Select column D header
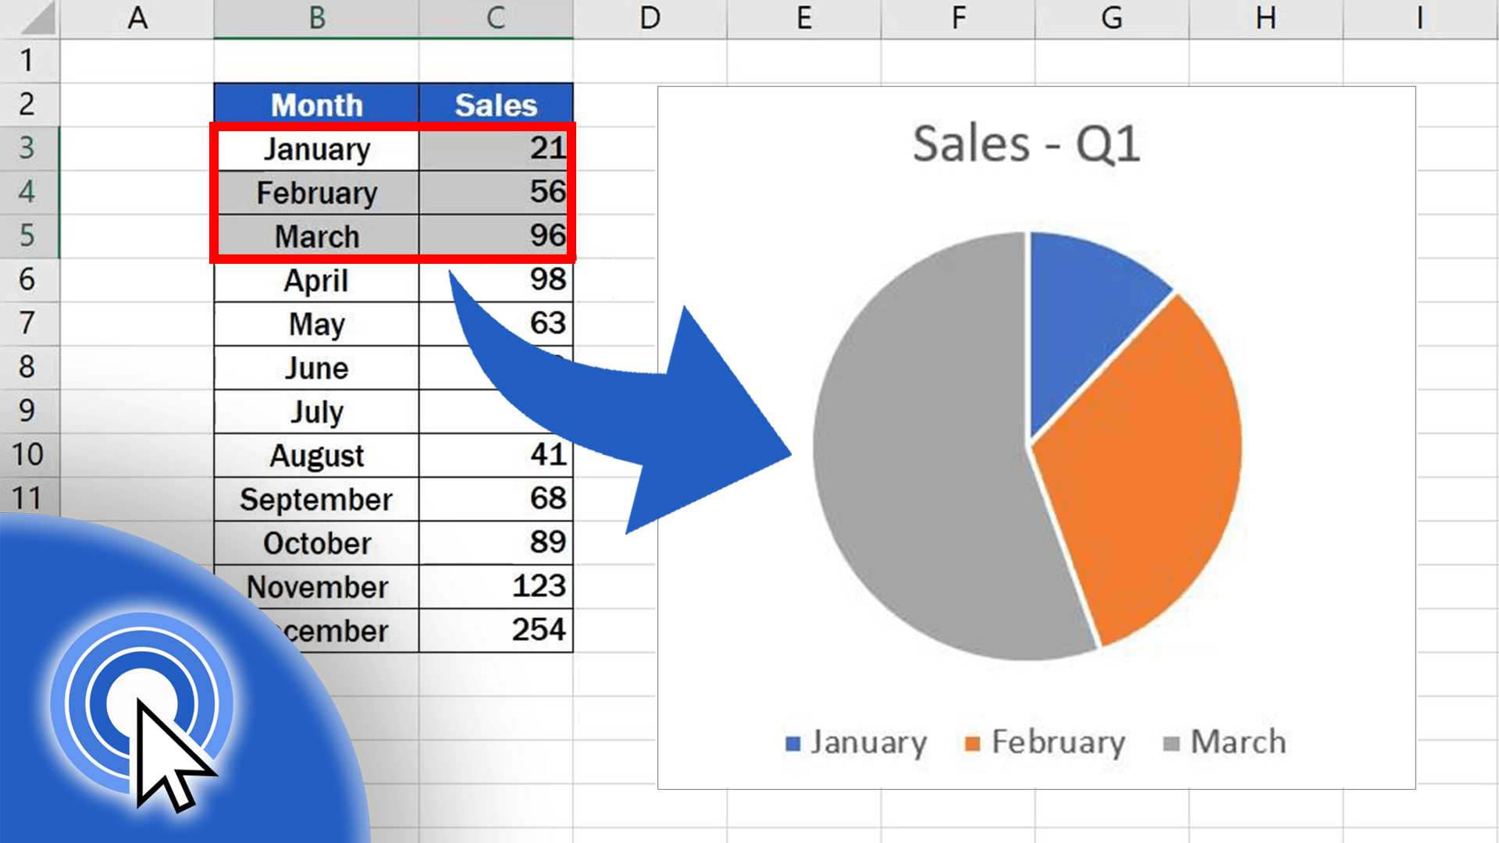The width and height of the screenshot is (1499, 843). (650, 18)
